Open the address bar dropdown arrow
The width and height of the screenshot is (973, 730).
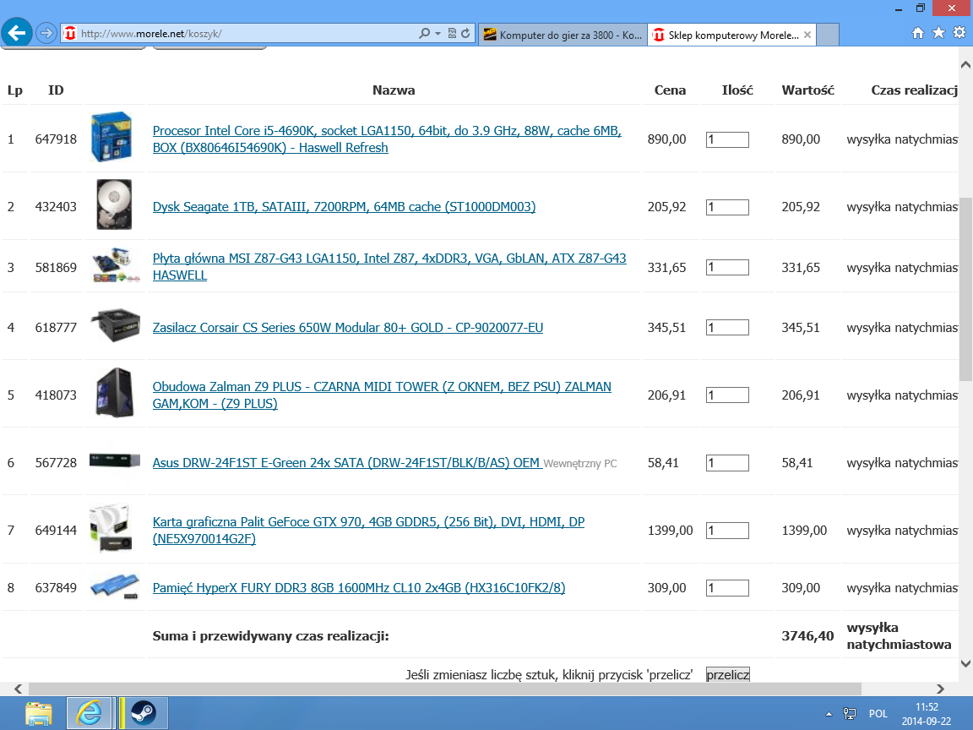(438, 34)
